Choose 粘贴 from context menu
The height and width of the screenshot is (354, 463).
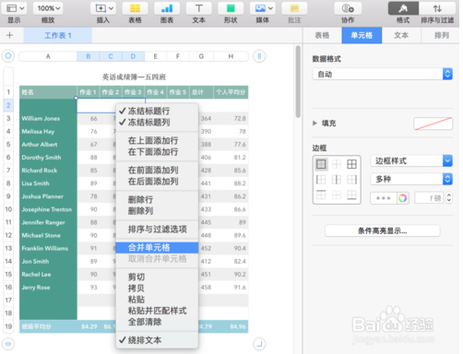coord(157,300)
